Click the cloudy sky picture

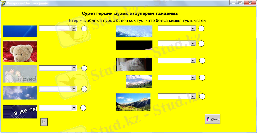(20, 93)
